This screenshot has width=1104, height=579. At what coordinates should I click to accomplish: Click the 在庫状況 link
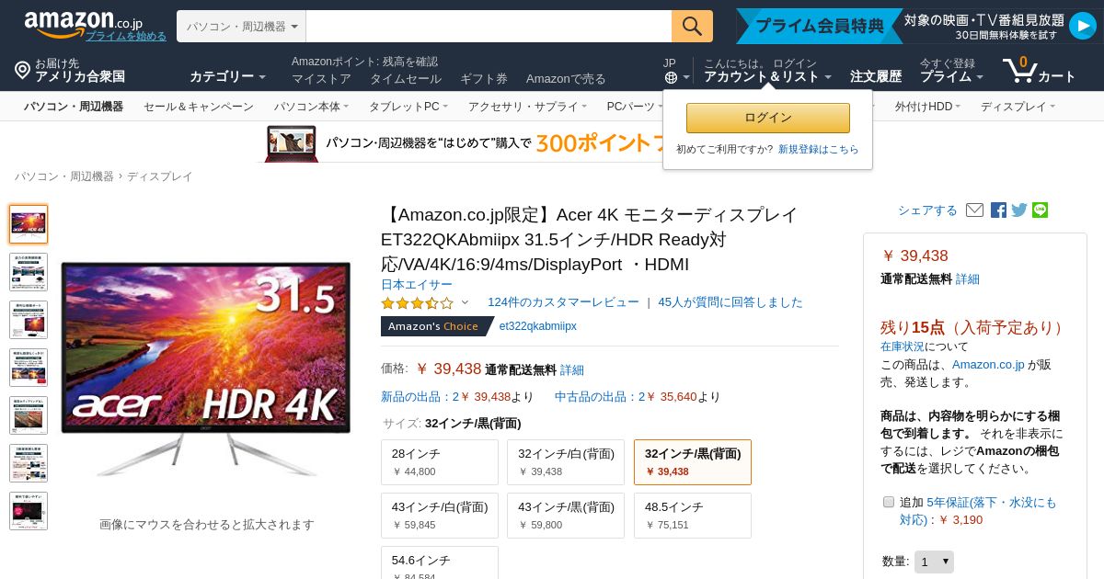(903, 346)
